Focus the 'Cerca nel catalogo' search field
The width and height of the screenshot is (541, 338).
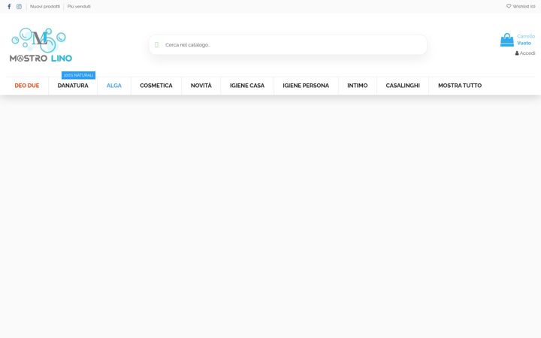pyautogui.click(x=288, y=45)
